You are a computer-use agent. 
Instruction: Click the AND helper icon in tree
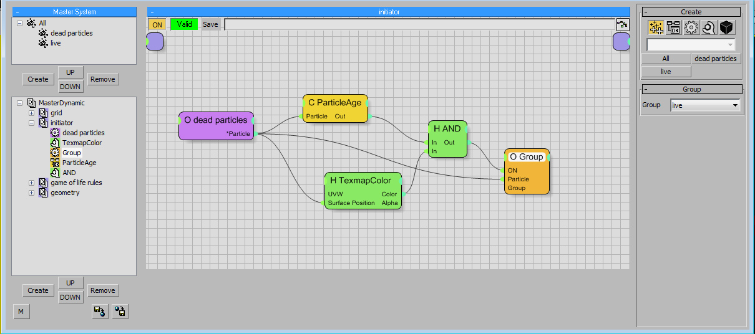click(55, 173)
